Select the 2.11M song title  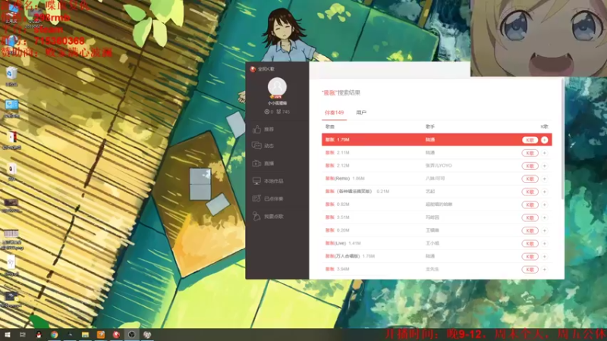pyautogui.click(x=329, y=153)
